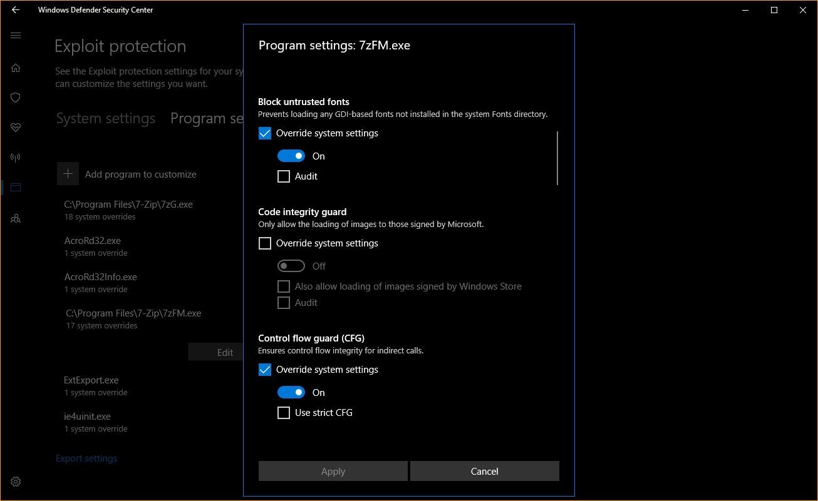This screenshot has width=818, height=501.
Task: Close the Windows Defender Security Center window
Action: tap(803, 10)
